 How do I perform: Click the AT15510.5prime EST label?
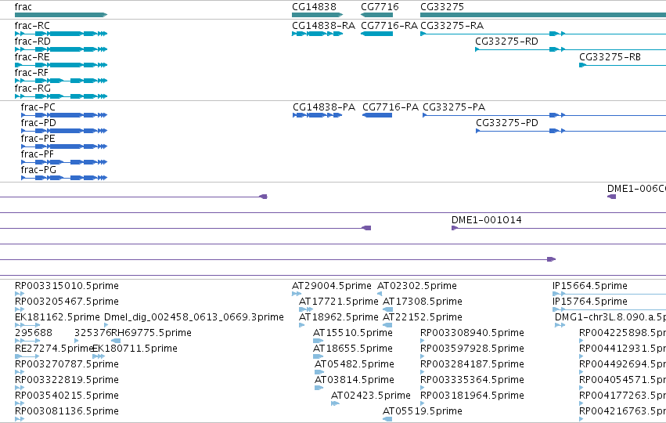tap(352, 333)
